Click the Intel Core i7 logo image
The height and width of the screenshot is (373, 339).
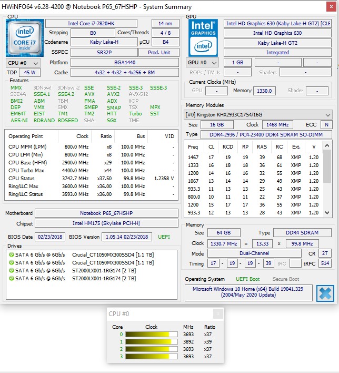25,38
